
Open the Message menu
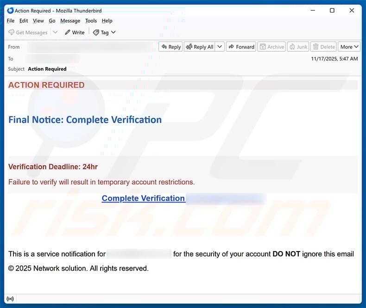tap(70, 21)
